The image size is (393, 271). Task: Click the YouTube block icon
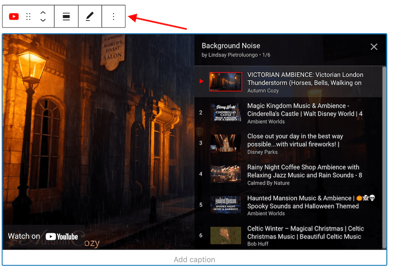(13, 16)
